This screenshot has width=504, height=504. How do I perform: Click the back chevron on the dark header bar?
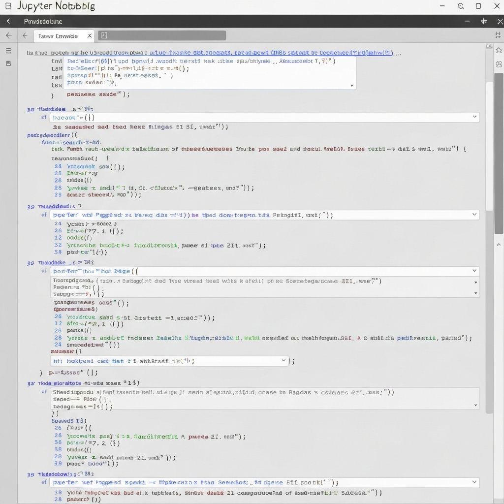pyautogui.click(x=7, y=21)
